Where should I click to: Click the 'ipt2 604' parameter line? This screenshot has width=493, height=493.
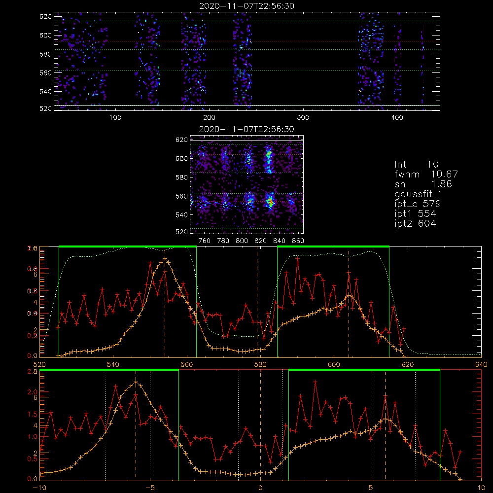415,223
